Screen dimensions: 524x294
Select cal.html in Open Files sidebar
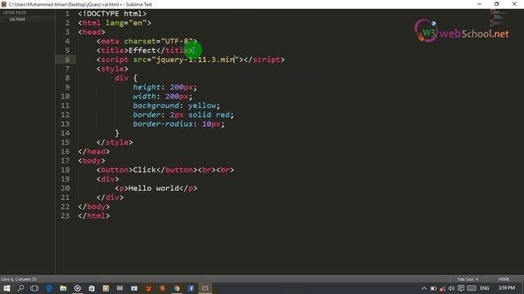[17, 20]
